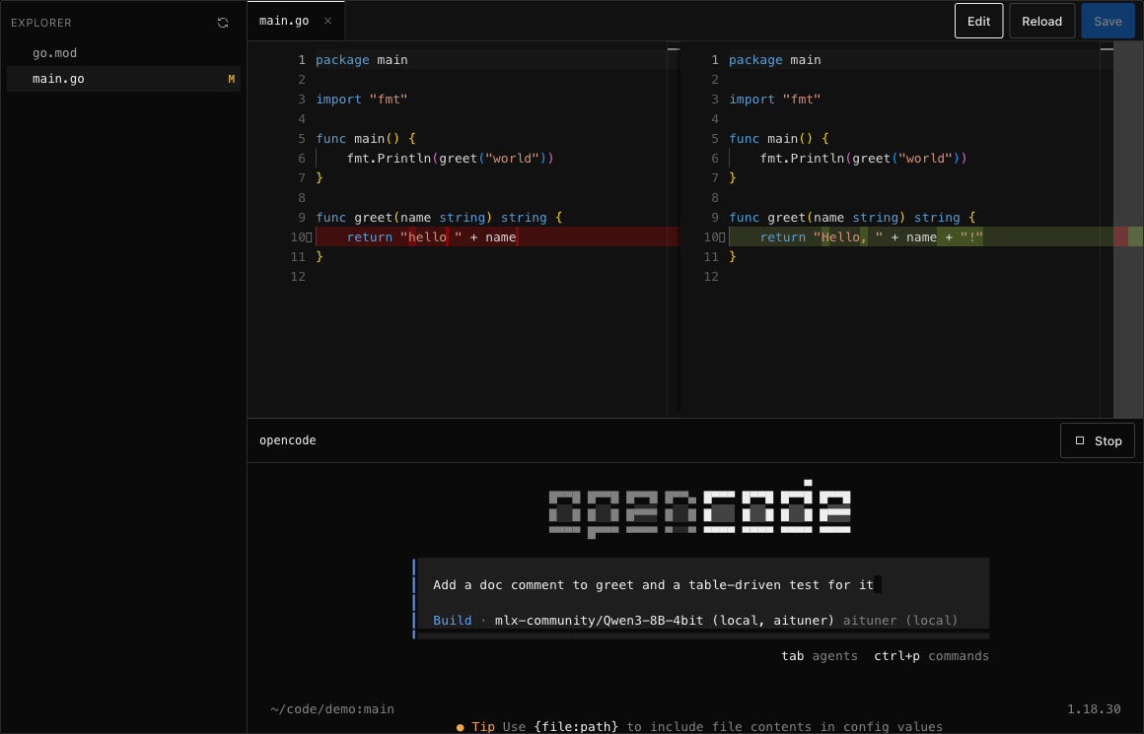Refresh the Explorer file list
Viewport: 1144px width, 734px height.
(223, 23)
